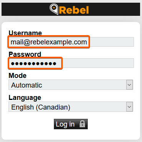Click the Rebel map pin logo icon
This screenshot has width=142, height=142.
pos(54,9)
